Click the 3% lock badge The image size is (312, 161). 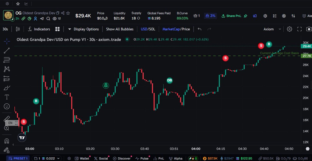pos(211,16)
